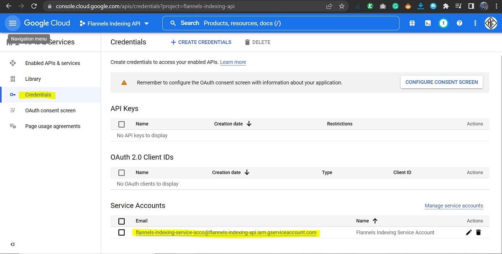Click Enabled APIs & services diamond icon
The height and width of the screenshot is (254, 502).
coord(13,63)
